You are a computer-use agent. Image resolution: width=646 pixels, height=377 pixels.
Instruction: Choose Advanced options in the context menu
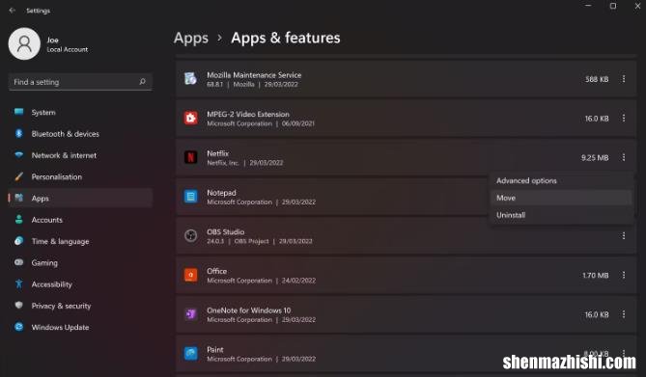561,180
